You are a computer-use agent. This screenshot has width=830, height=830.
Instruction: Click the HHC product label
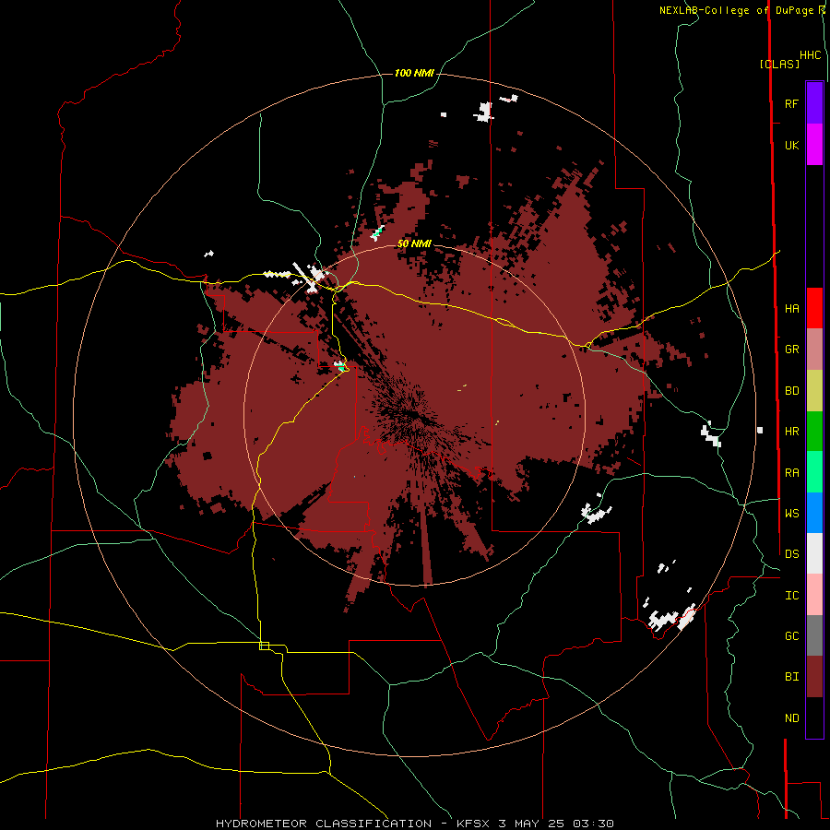coord(810,55)
